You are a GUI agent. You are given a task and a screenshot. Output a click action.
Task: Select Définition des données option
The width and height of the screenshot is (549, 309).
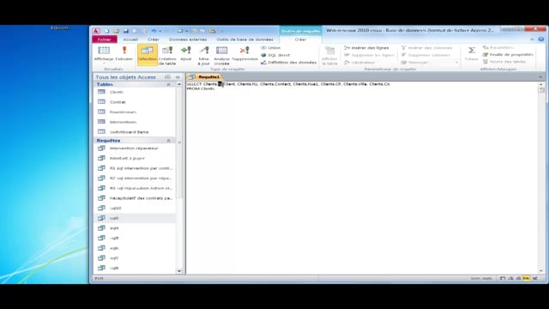pyautogui.click(x=289, y=63)
